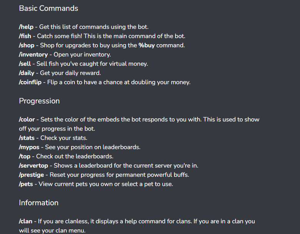
Task: Select the /fish command name
Action: point(25,36)
